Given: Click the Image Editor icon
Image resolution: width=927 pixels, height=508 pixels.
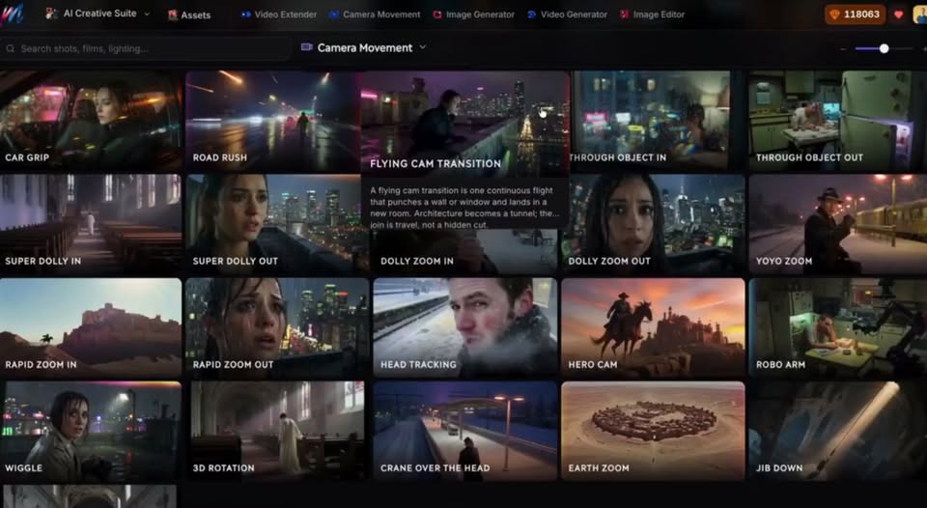Looking at the screenshot, I should point(625,14).
